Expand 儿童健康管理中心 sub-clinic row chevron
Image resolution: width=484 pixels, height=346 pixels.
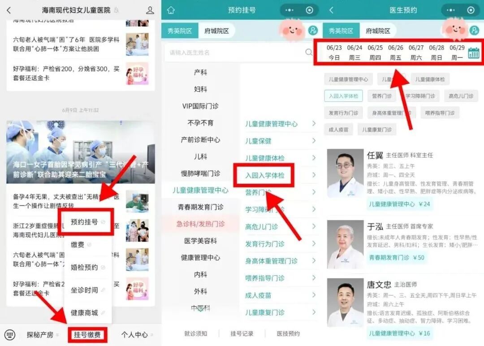click(x=314, y=123)
